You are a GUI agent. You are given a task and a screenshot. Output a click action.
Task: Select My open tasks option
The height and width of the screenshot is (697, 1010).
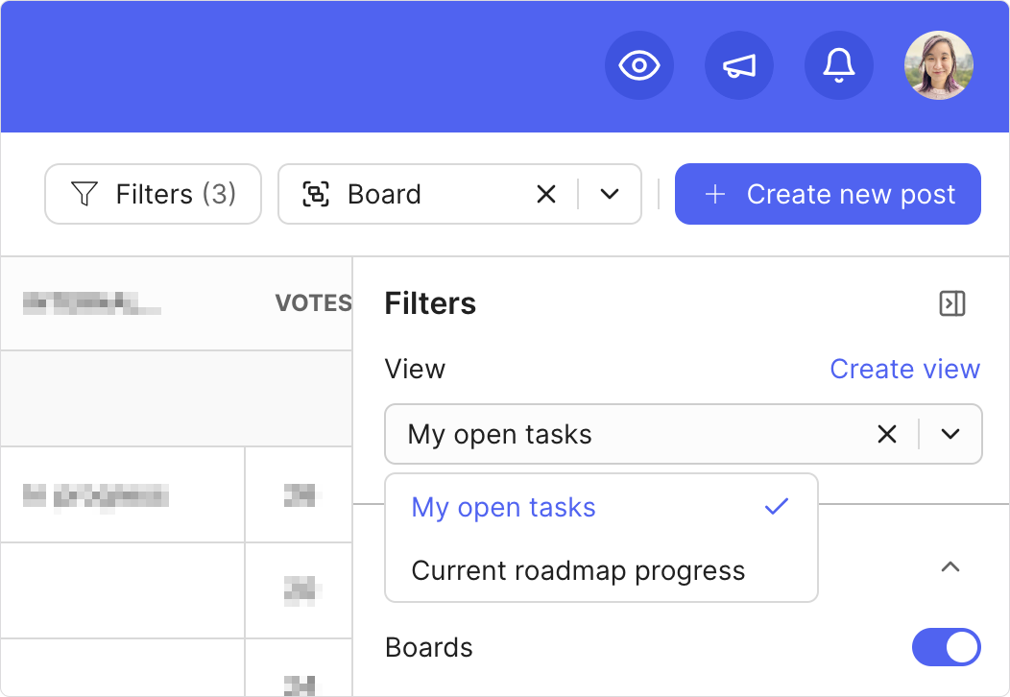503,508
